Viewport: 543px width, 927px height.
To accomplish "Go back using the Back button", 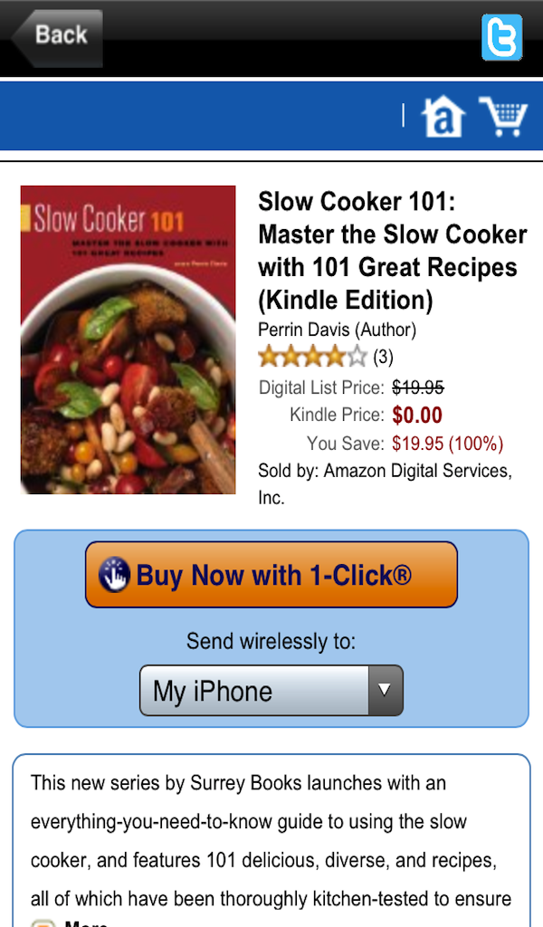I will coord(57,38).
